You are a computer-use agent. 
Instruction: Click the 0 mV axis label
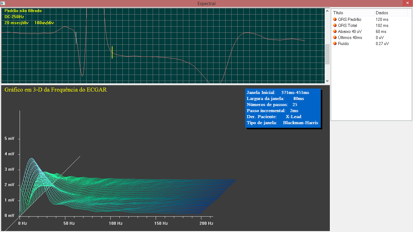coord(9,216)
